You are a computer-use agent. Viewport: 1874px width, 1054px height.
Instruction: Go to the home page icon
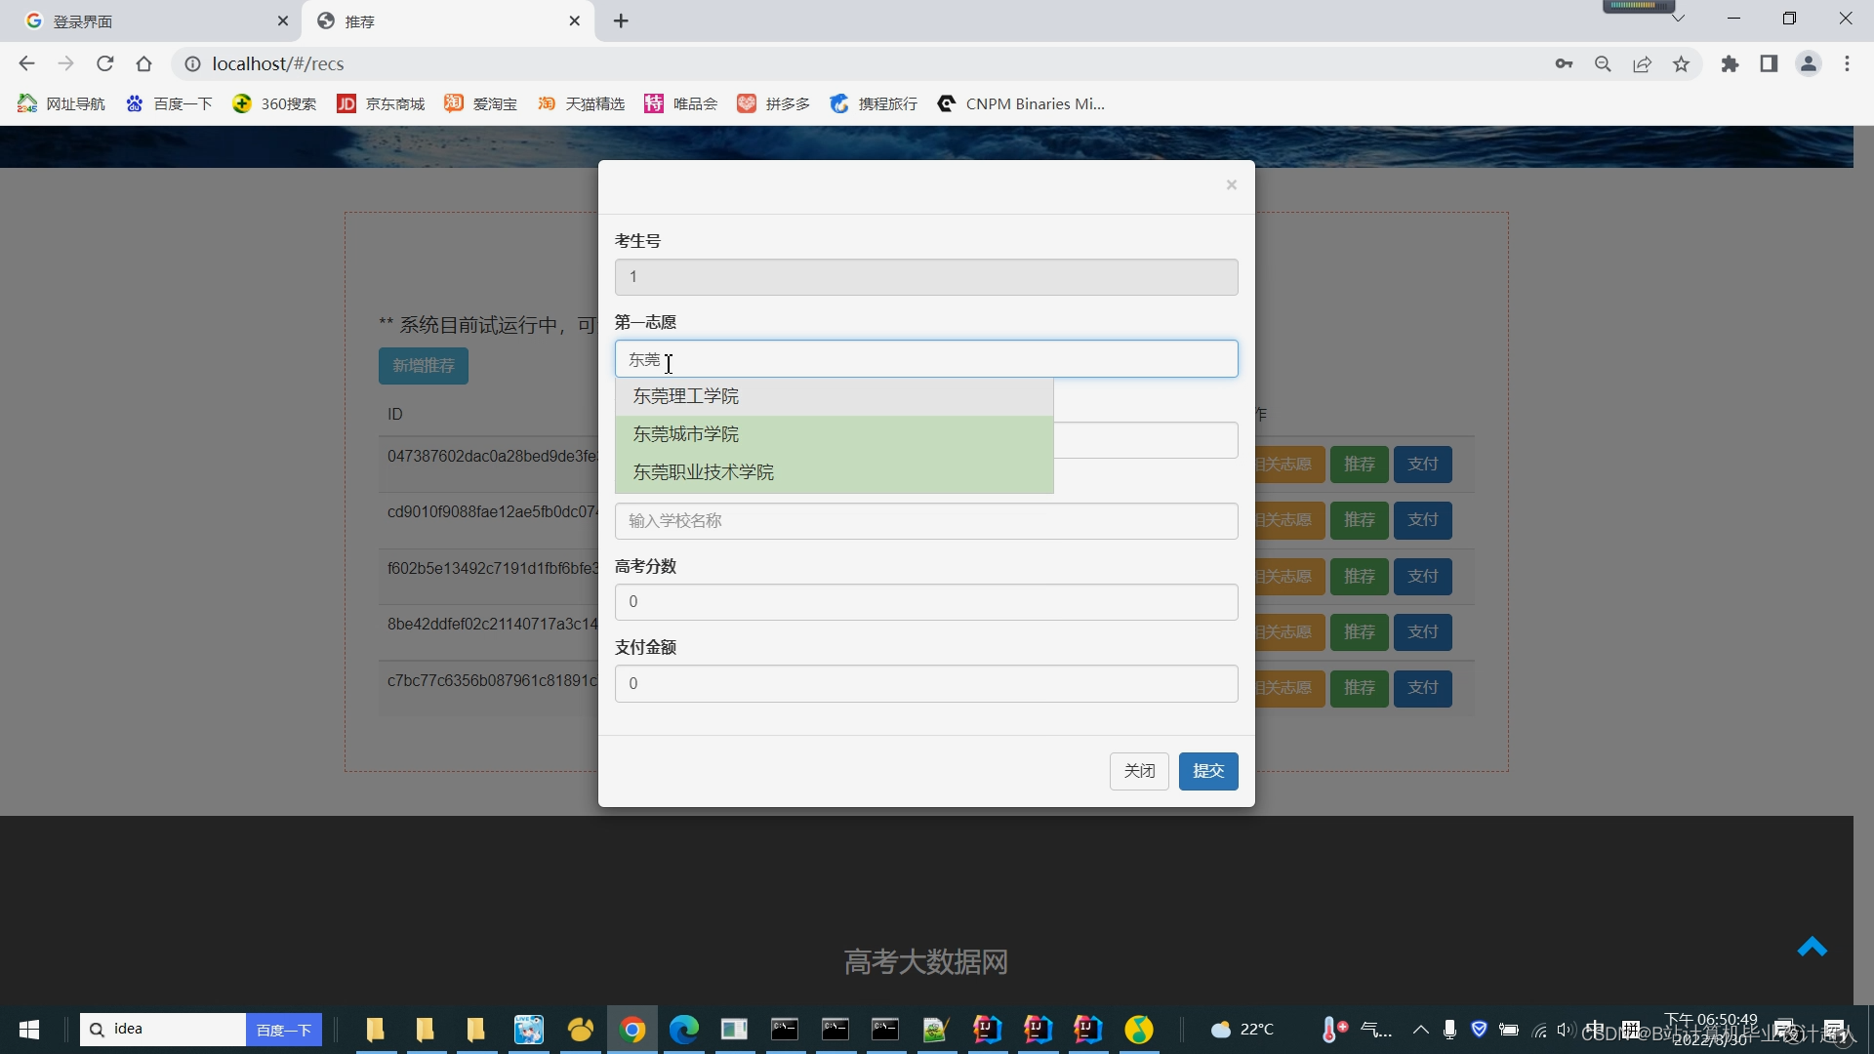click(144, 63)
